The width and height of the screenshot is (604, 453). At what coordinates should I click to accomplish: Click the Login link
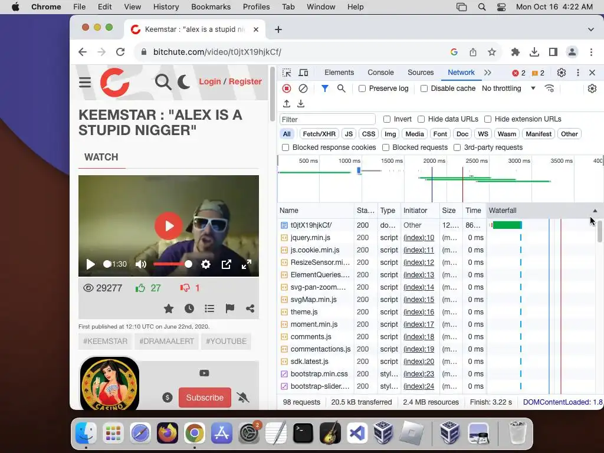[x=210, y=81]
